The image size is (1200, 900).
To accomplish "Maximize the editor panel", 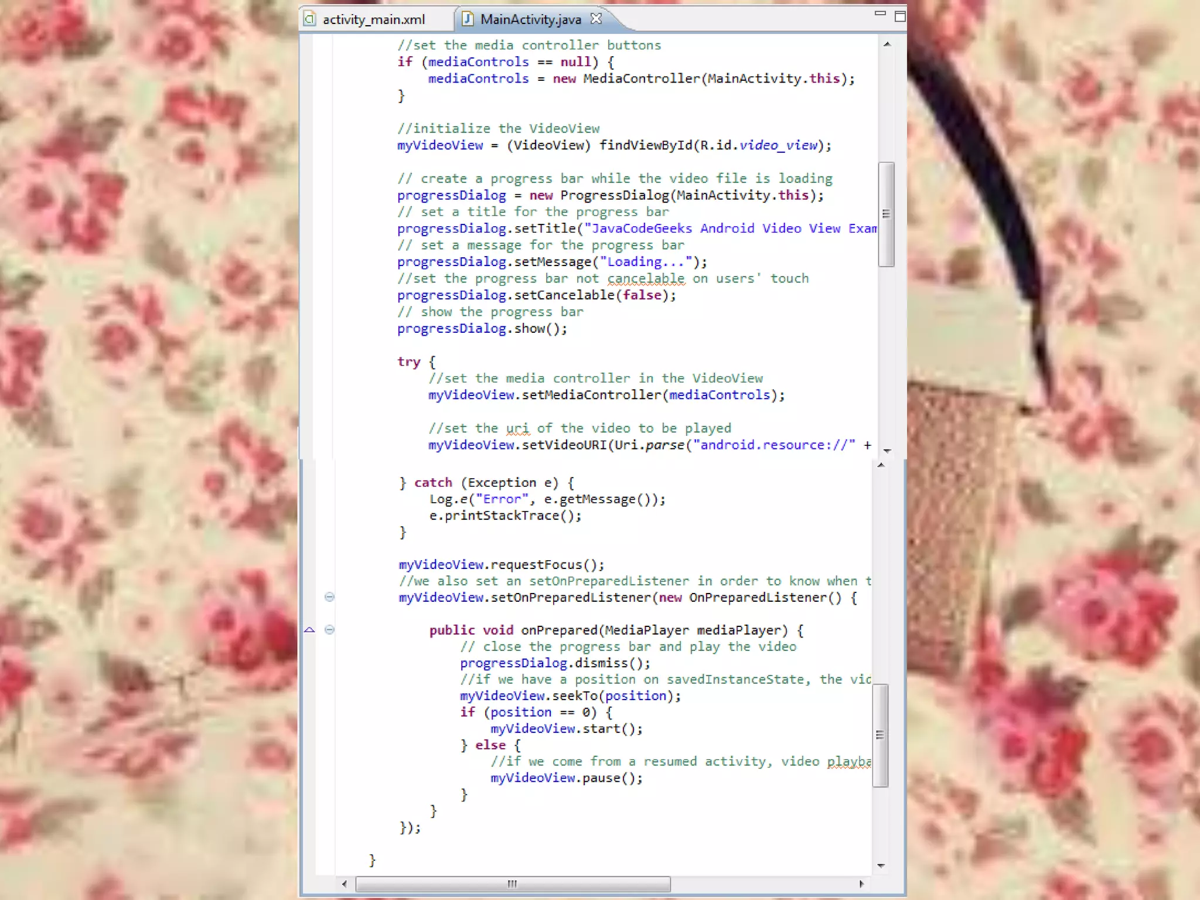I will 900,16.
